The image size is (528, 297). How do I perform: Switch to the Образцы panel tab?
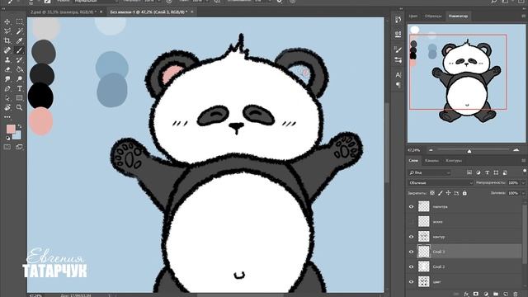pos(433,16)
